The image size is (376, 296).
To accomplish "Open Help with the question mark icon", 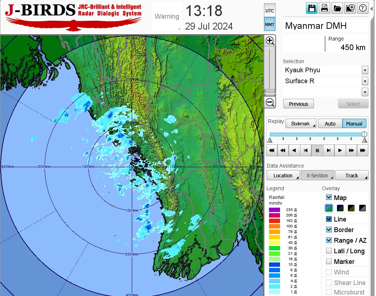I will click(362, 8).
